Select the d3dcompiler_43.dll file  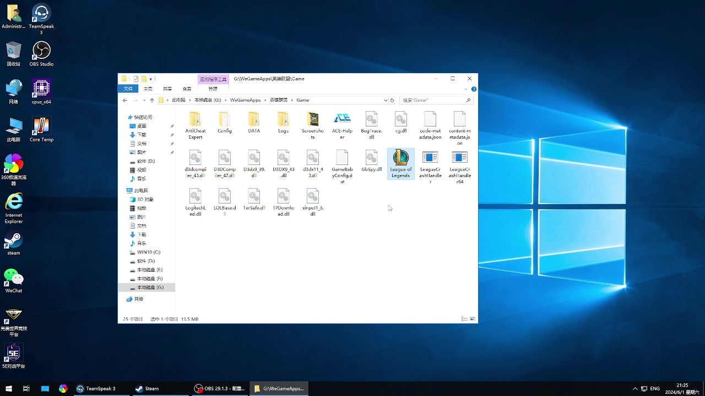(x=195, y=164)
